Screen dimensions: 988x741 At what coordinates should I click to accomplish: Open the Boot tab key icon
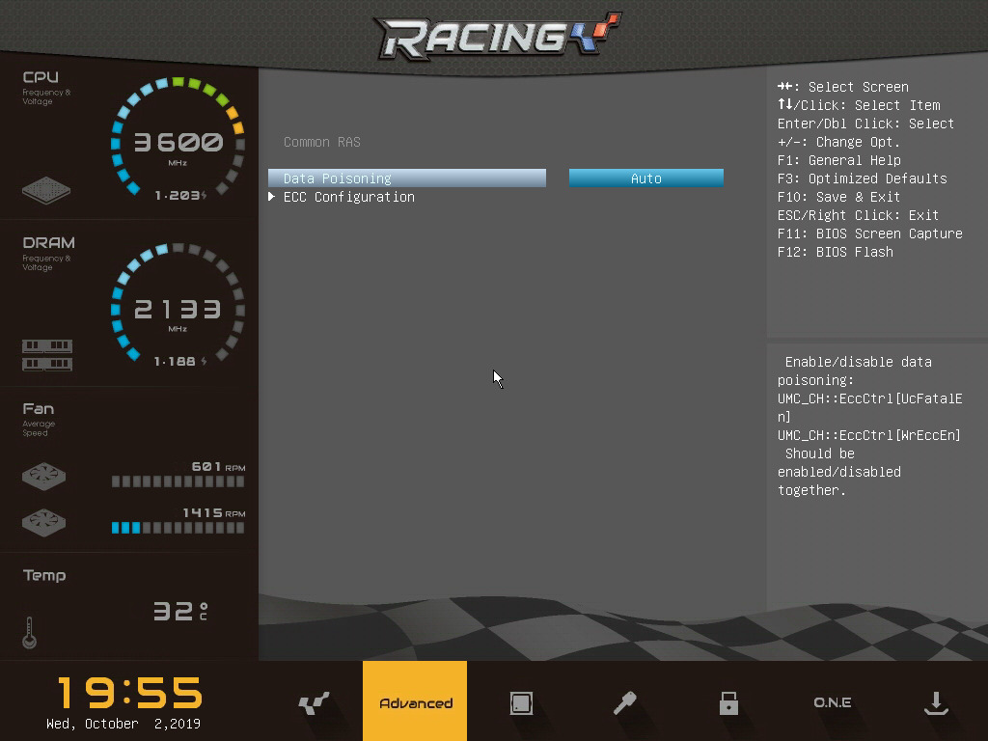624,702
